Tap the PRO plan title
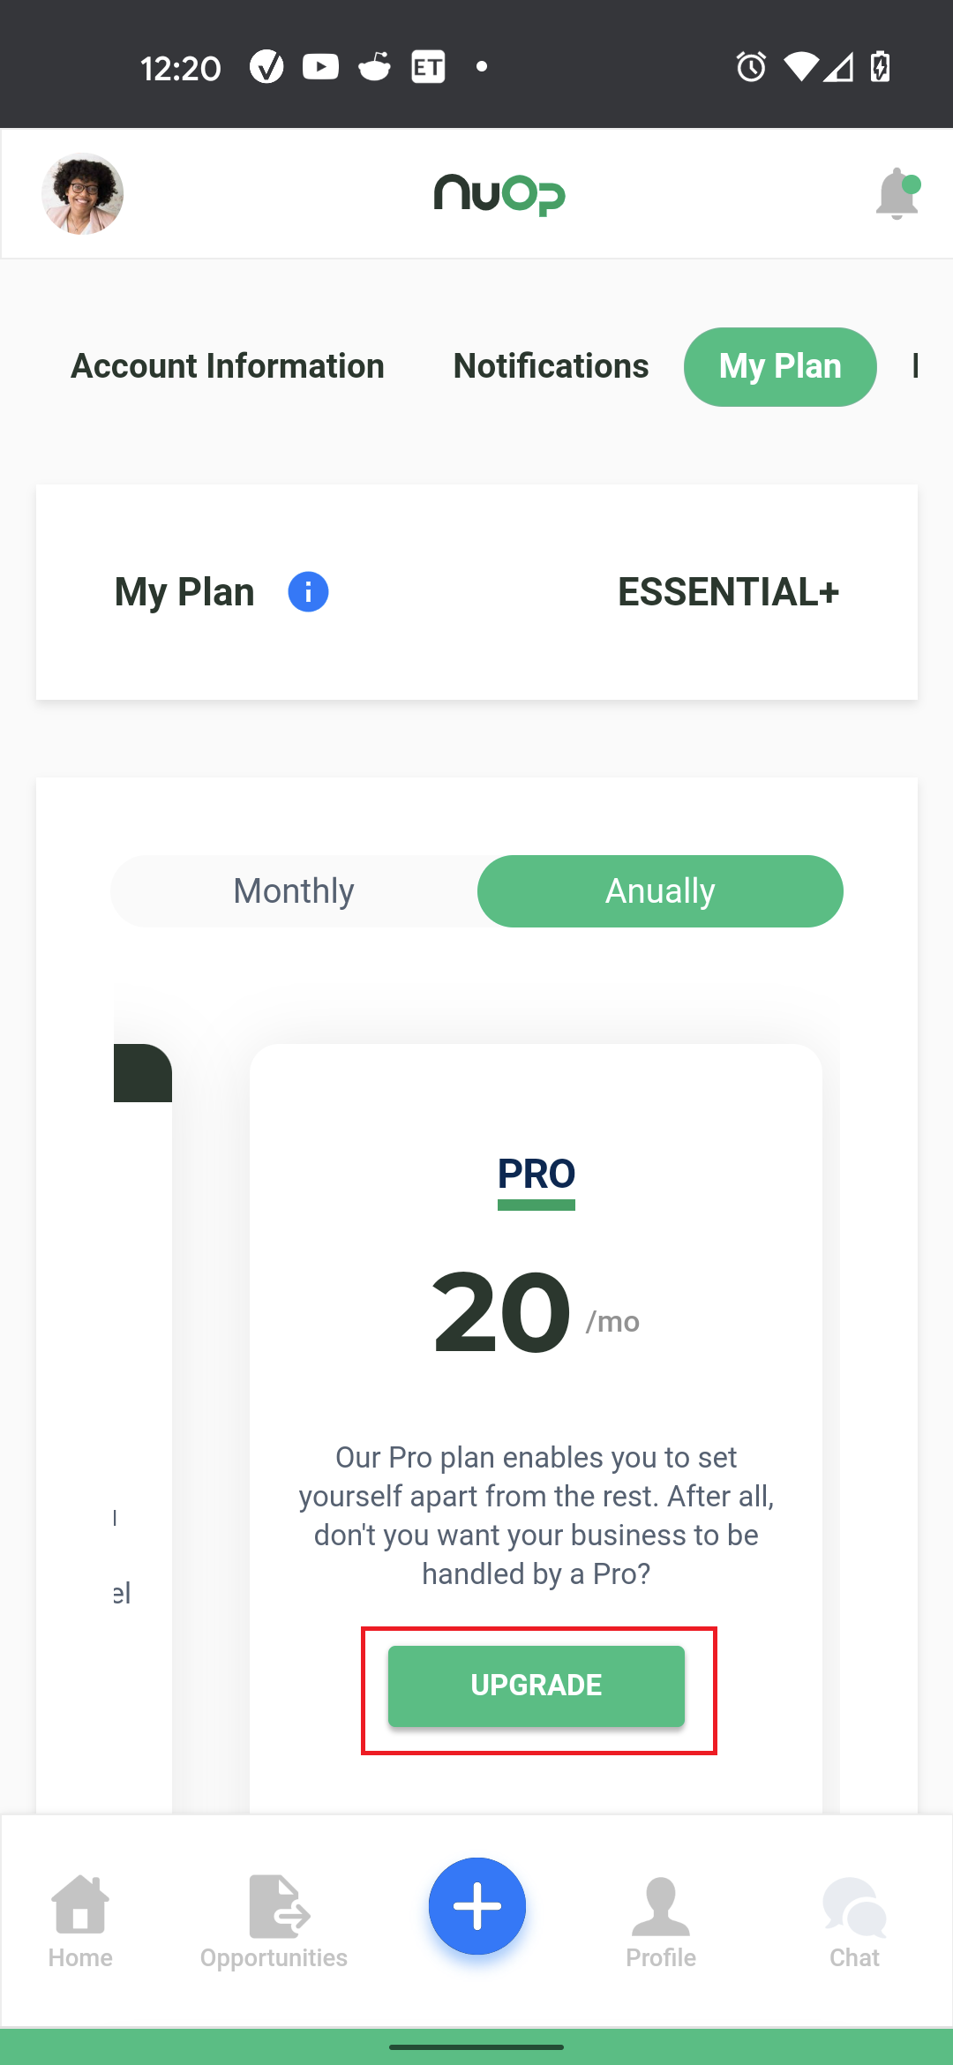The height and width of the screenshot is (2065, 953). [537, 1175]
